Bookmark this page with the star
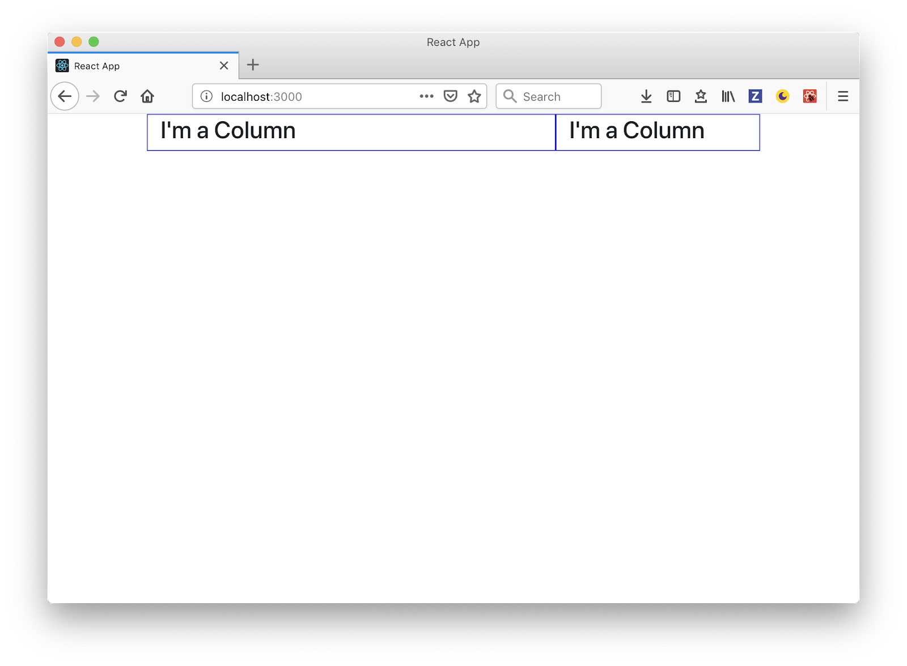 coord(474,96)
